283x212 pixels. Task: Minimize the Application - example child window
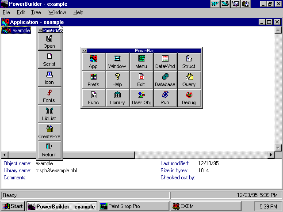(x=262, y=22)
